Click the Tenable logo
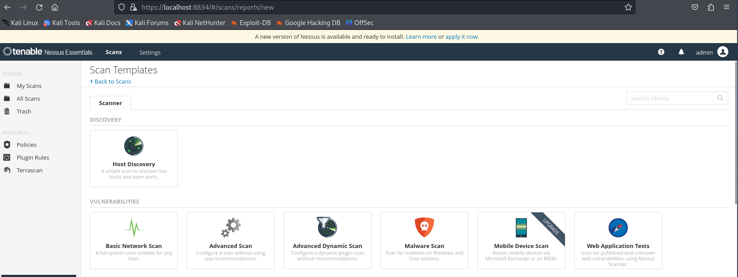The height and width of the screenshot is (277, 738). coord(48,52)
